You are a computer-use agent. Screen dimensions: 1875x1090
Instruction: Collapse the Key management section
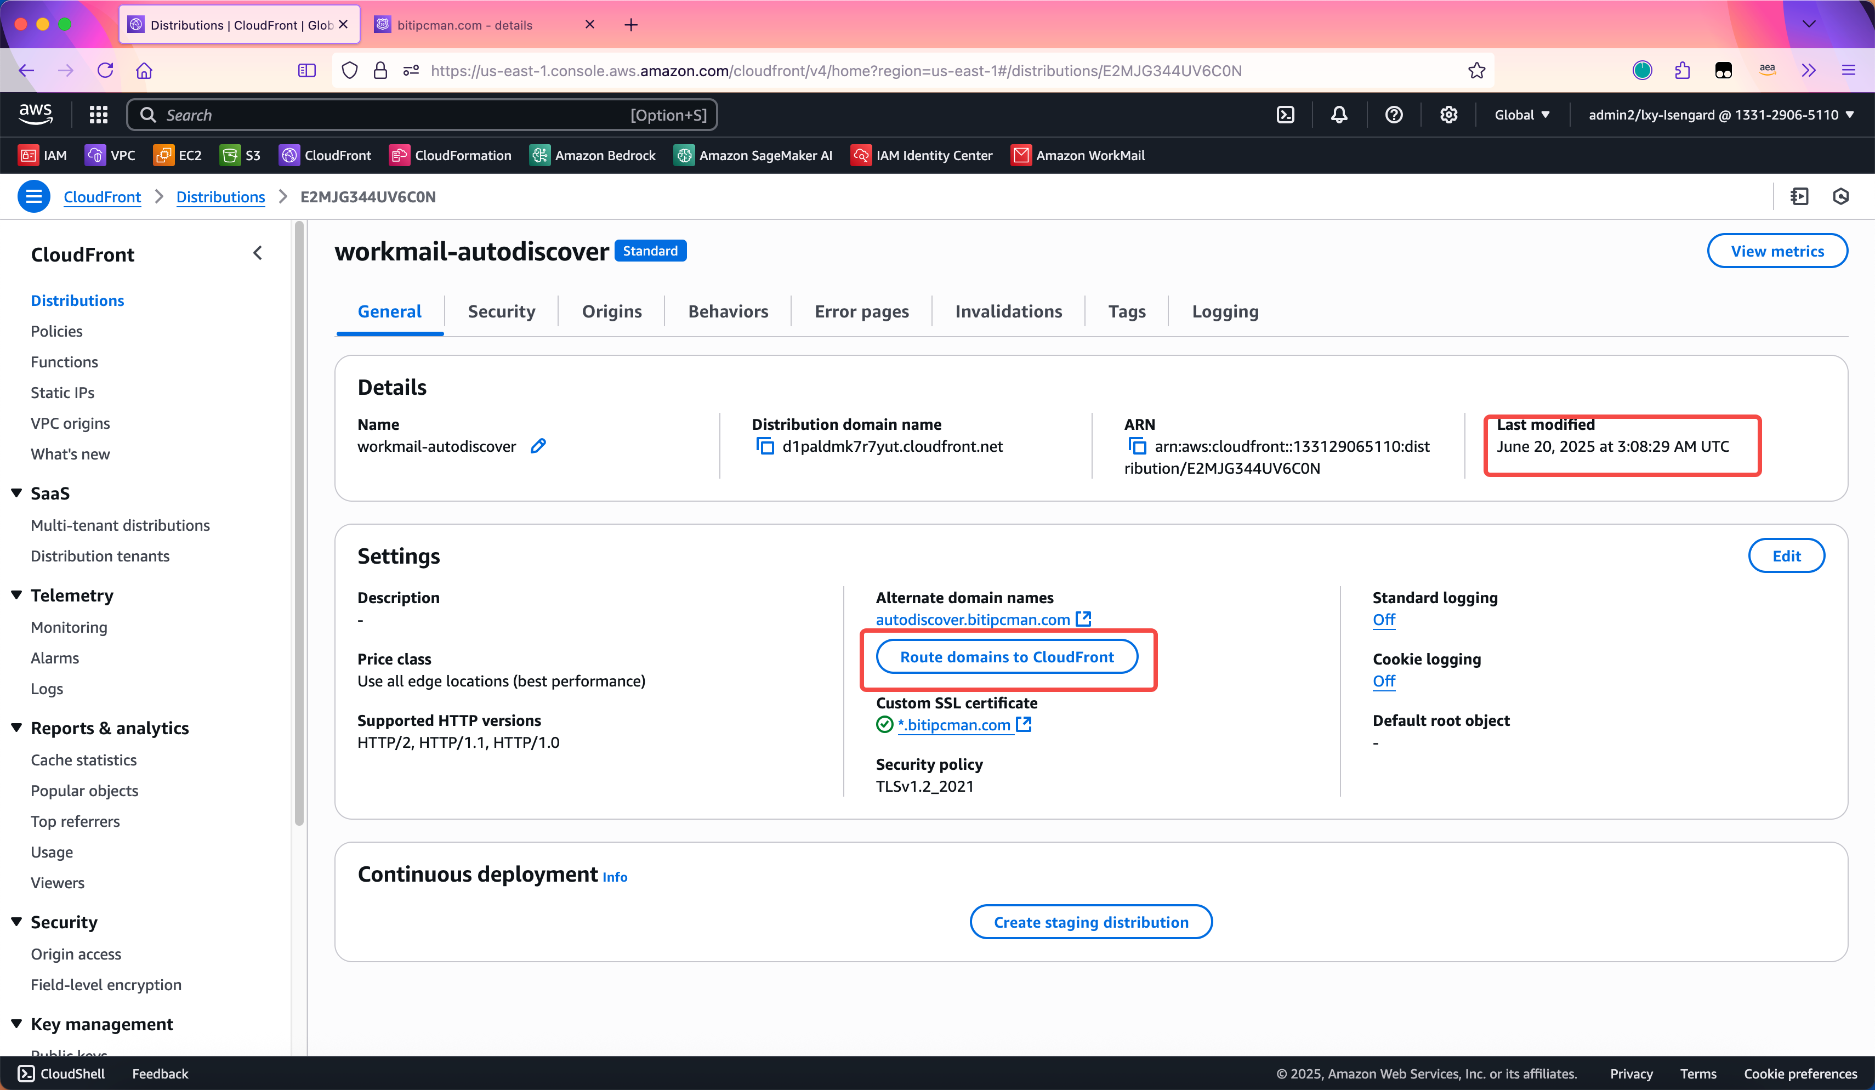[16, 1023]
